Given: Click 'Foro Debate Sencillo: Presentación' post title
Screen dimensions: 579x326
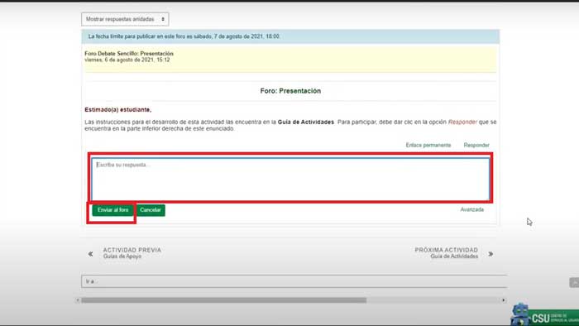Looking at the screenshot, I should point(129,54).
